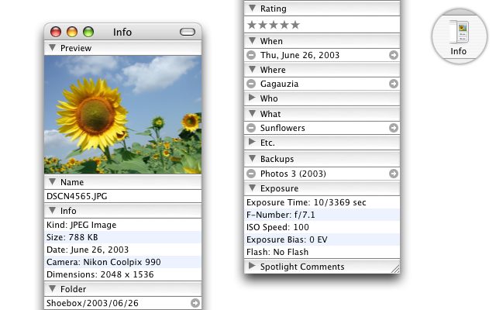Expand the Etc. section

pos(252,143)
